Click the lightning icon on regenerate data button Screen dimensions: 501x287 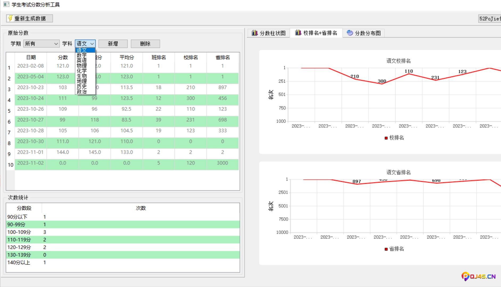[x=10, y=18]
